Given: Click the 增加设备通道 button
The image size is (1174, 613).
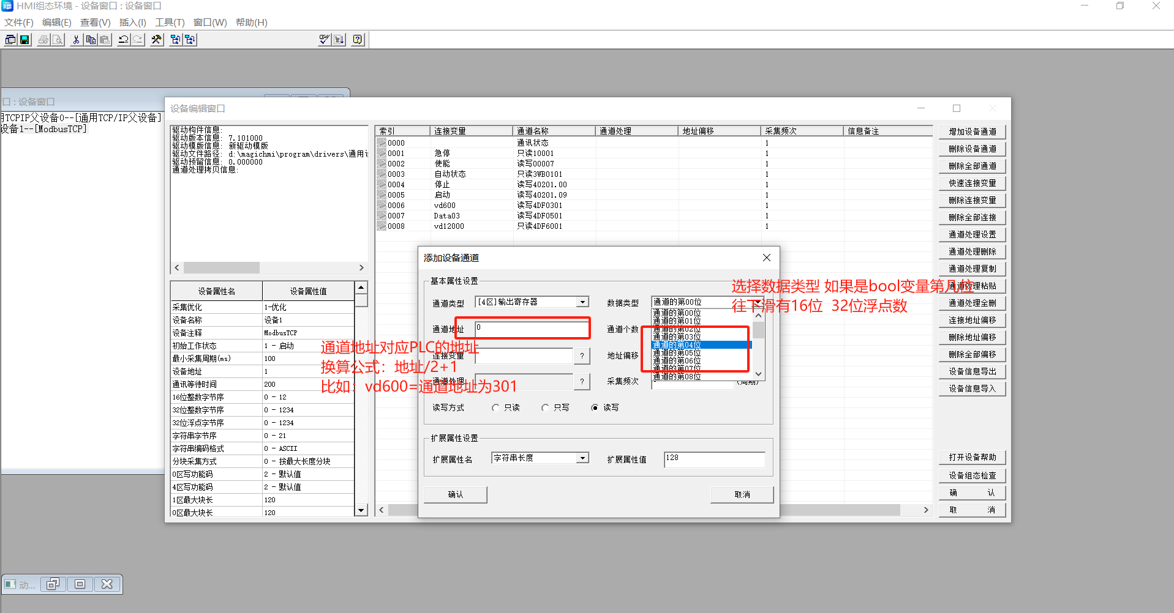Looking at the screenshot, I should click(x=973, y=132).
